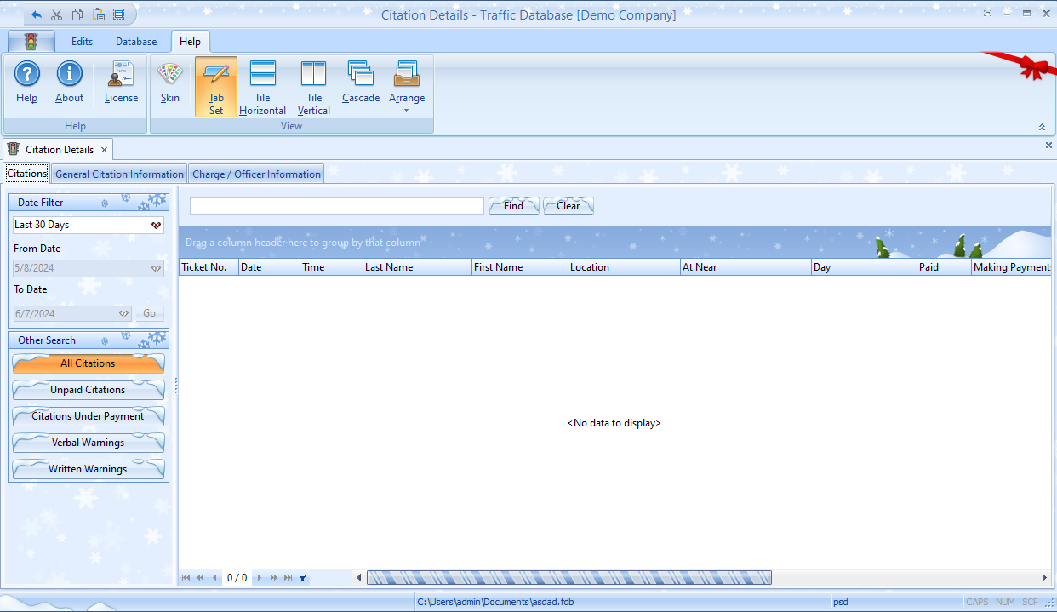Open the About dialog

pos(70,83)
